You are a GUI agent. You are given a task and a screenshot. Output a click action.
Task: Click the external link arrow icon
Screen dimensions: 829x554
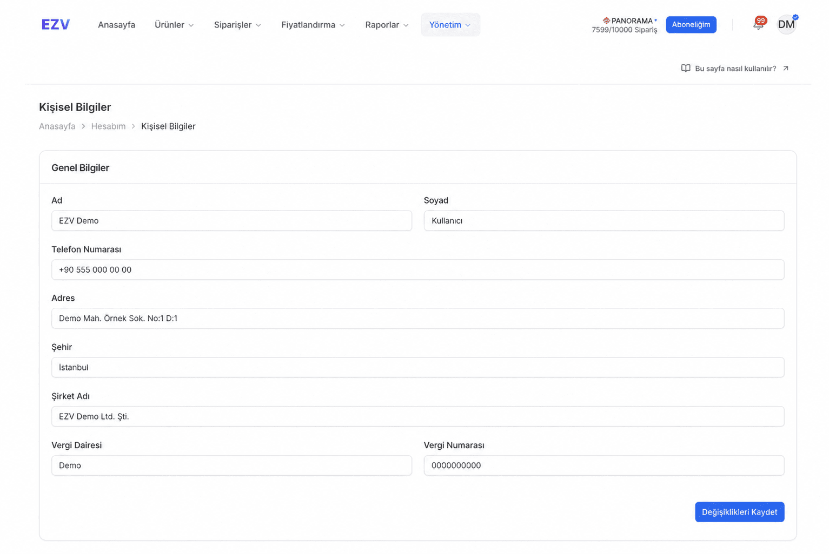[786, 69]
